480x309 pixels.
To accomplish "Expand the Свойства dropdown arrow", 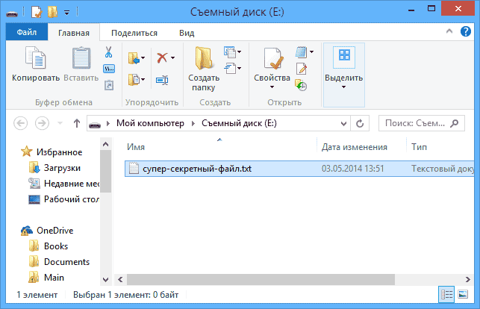I will [272, 87].
